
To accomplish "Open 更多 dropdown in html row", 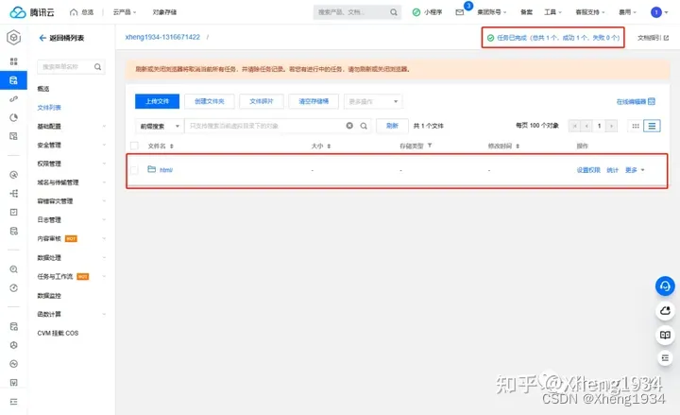I will [635, 170].
